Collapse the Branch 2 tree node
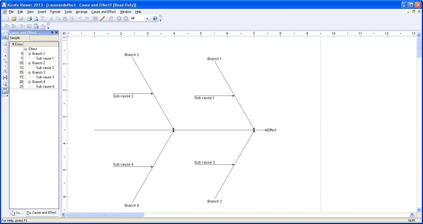The width and height of the screenshot is (423, 224). click(x=29, y=63)
